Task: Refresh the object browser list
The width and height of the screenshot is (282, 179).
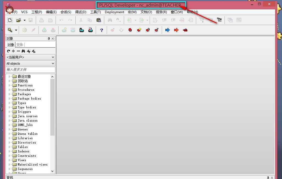Action: (9, 51)
